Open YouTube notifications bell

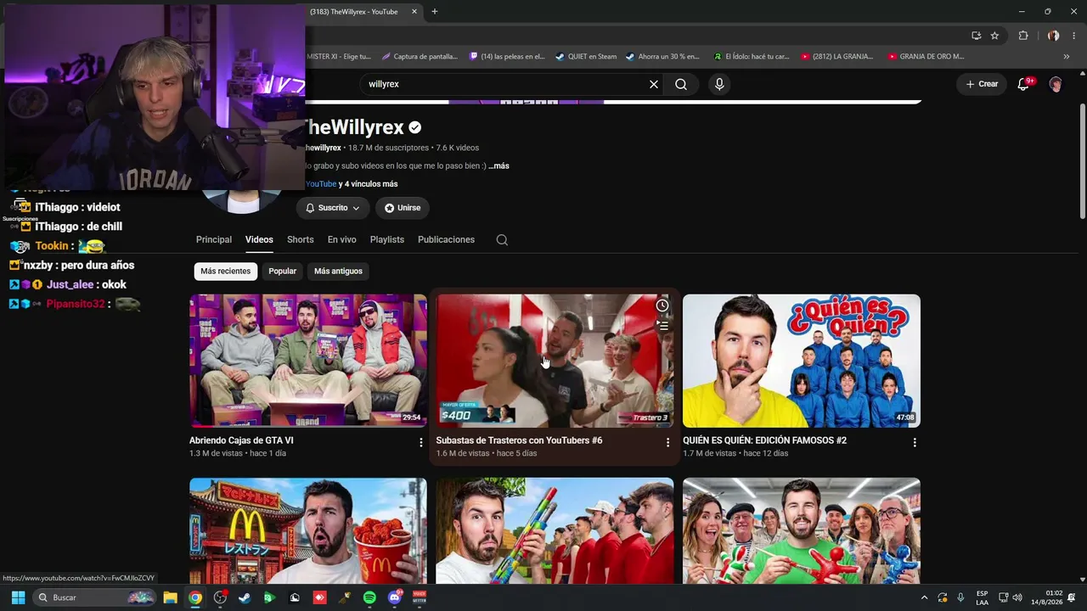(1024, 84)
